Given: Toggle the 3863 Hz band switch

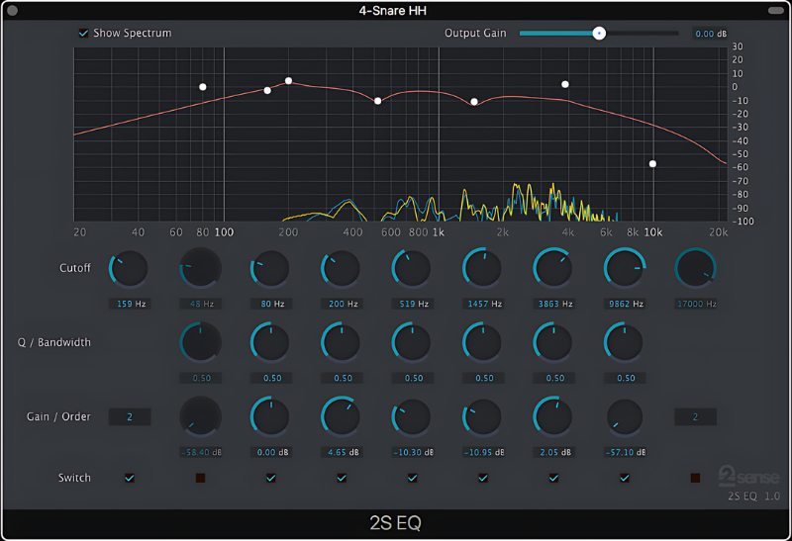Looking at the screenshot, I should pos(554,478).
